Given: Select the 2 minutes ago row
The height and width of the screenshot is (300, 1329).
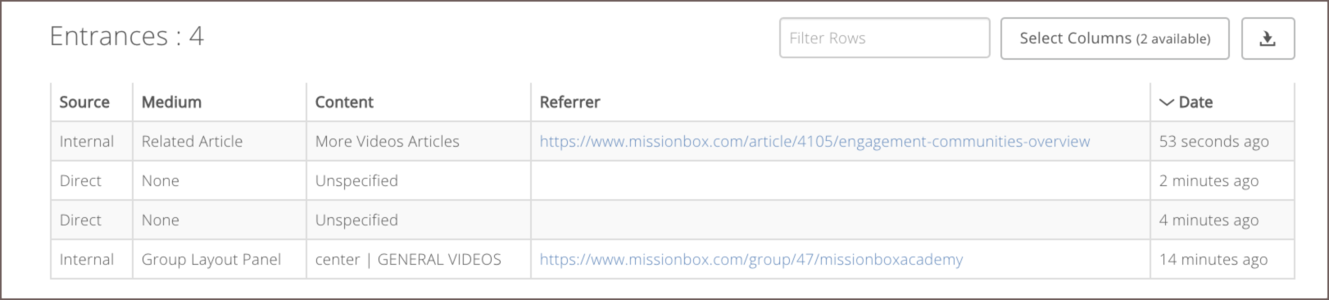Looking at the screenshot, I should click(673, 180).
